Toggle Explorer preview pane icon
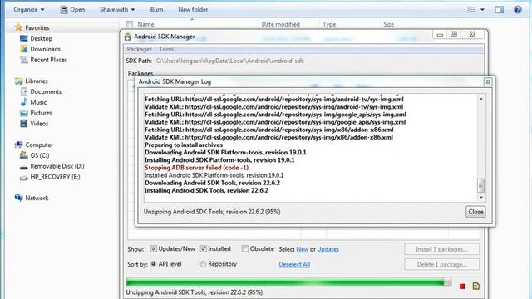 [x=500, y=9]
